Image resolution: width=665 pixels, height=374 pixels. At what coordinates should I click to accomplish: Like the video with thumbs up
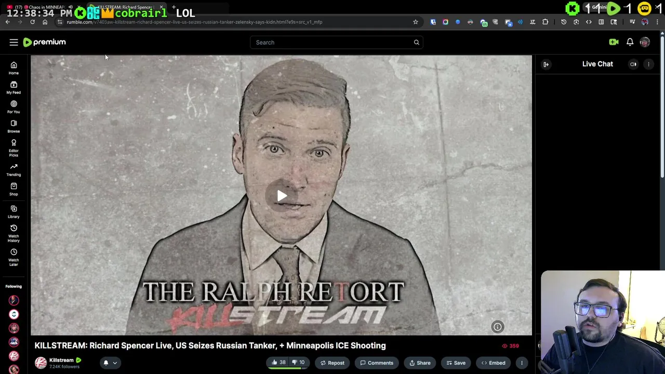point(278,363)
